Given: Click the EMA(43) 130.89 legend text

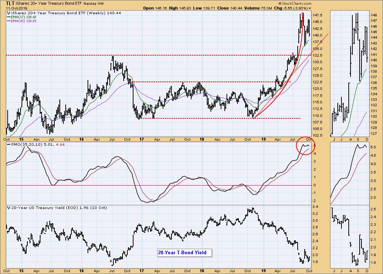Looking at the screenshot, I should point(23,21).
